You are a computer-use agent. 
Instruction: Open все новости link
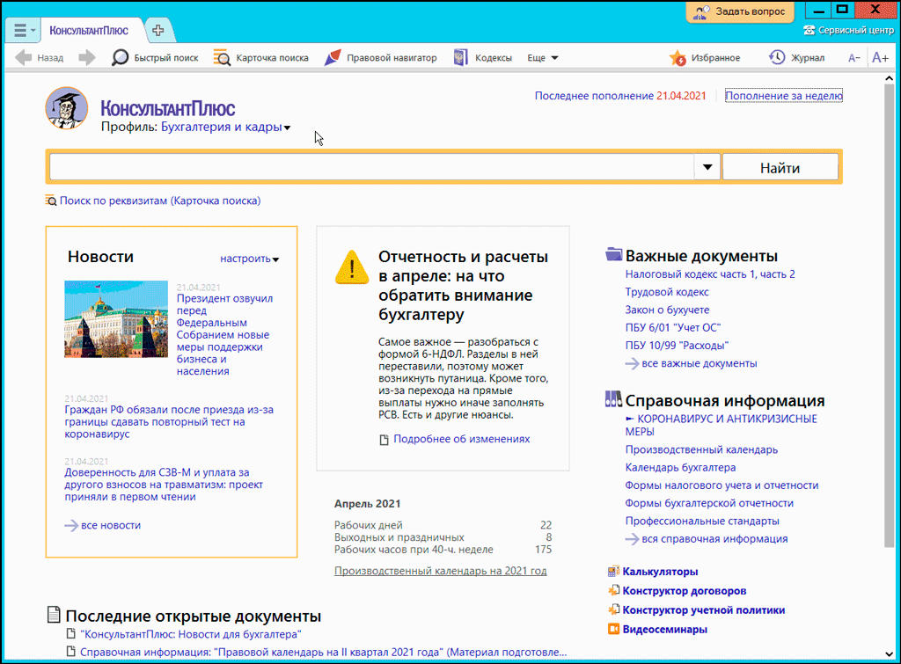(x=111, y=525)
